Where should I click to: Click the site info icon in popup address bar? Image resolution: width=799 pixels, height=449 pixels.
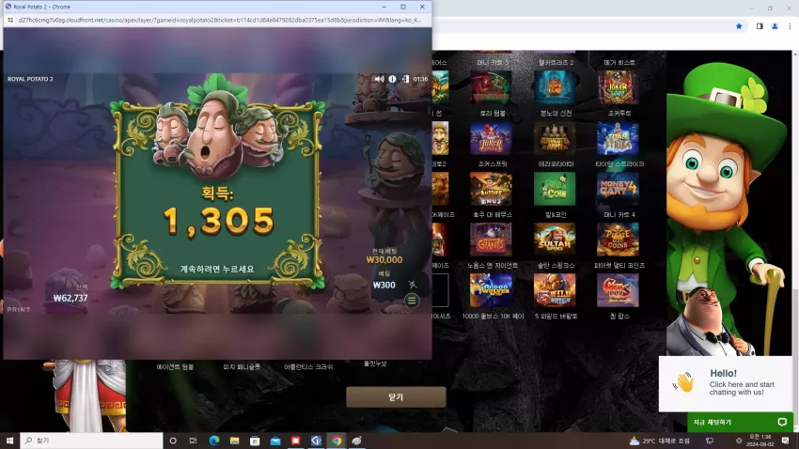(x=10, y=21)
